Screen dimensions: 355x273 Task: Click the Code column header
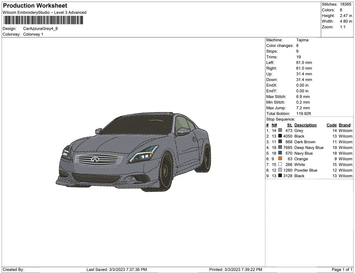(331, 125)
